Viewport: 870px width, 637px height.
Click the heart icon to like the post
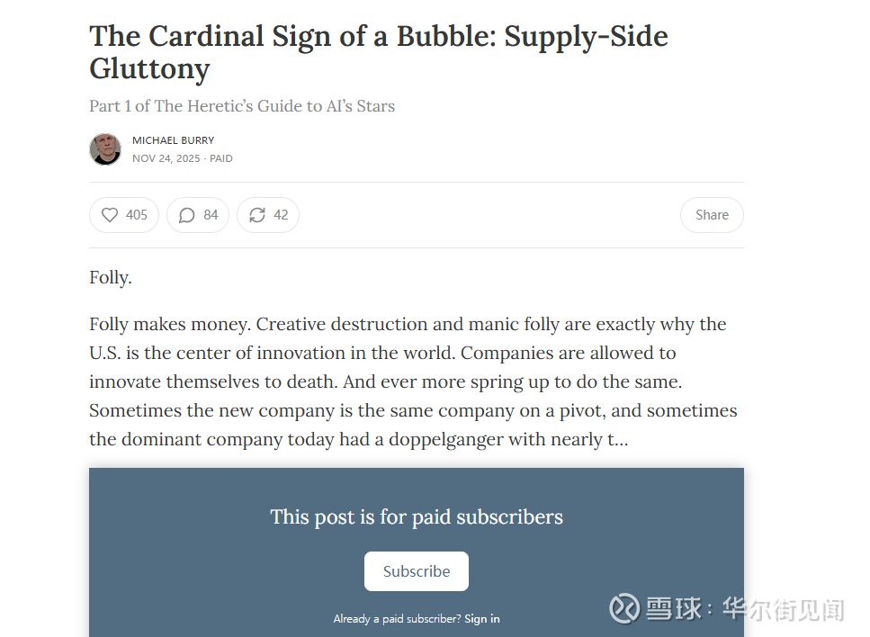pyautogui.click(x=110, y=215)
